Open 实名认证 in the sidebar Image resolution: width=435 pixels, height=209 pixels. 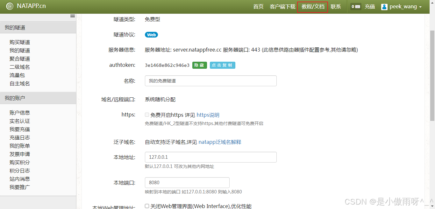click(20, 121)
